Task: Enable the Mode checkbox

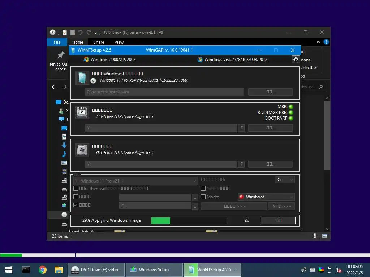Action: [203, 197]
